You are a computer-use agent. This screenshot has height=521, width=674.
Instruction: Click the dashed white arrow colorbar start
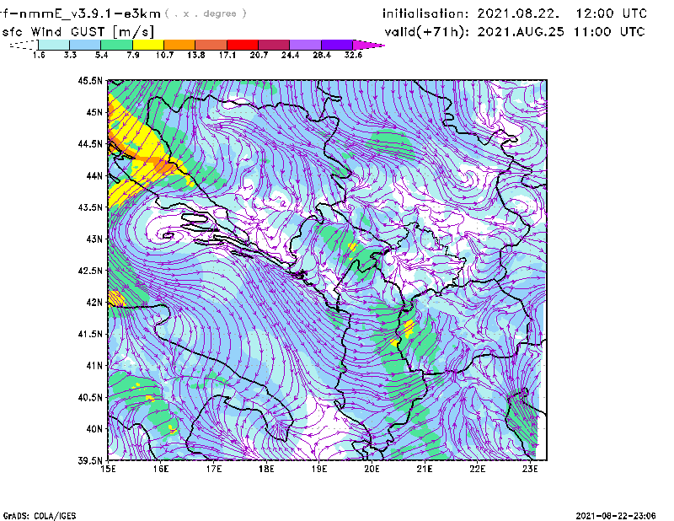tap(24, 45)
